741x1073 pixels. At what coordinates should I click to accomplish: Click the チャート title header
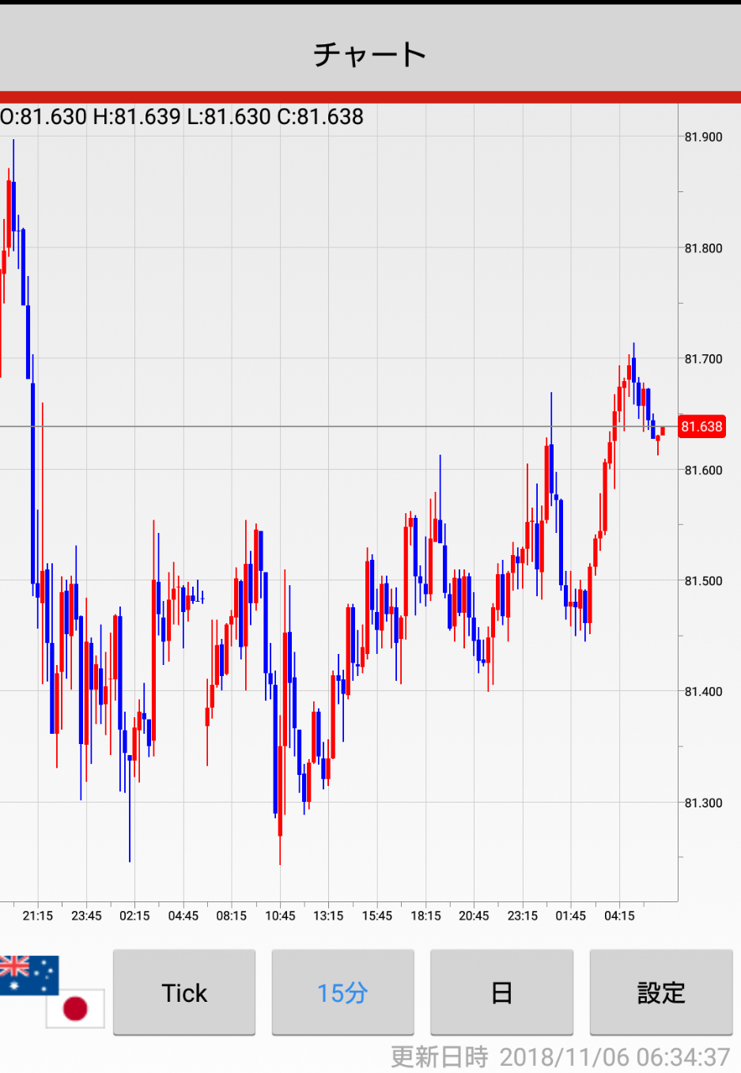point(370,55)
